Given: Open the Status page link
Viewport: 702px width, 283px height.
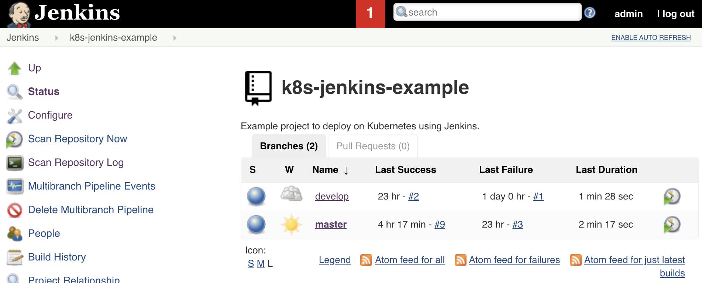Looking at the screenshot, I should click(44, 92).
